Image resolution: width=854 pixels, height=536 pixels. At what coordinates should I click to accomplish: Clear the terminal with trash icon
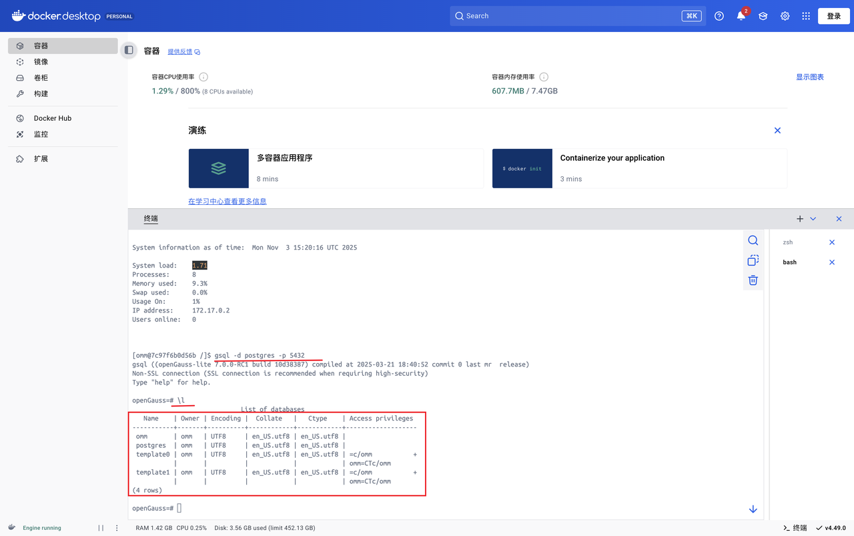coord(753,280)
